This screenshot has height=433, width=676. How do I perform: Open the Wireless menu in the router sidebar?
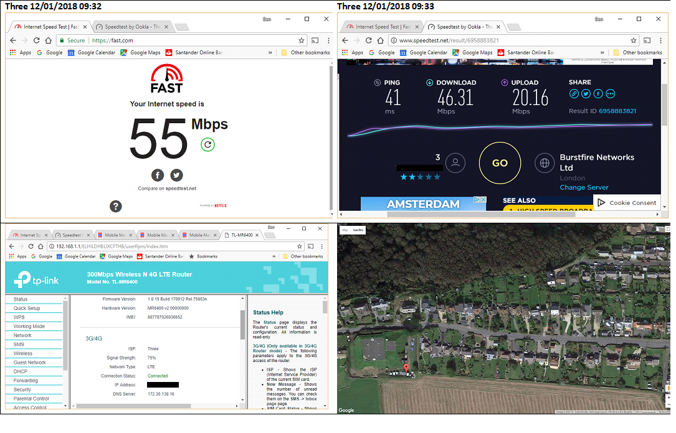coord(23,353)
